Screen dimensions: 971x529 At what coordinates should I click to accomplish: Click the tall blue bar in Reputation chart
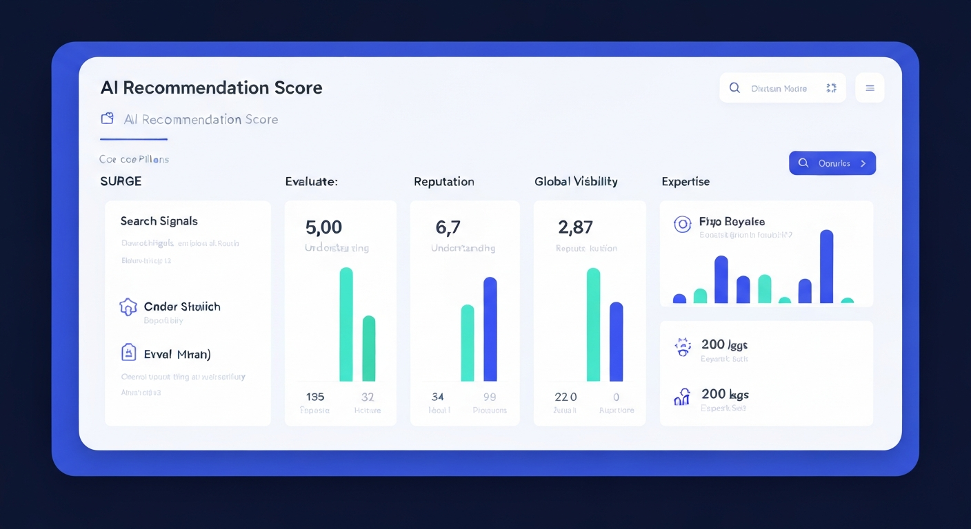tap(490, 329)
